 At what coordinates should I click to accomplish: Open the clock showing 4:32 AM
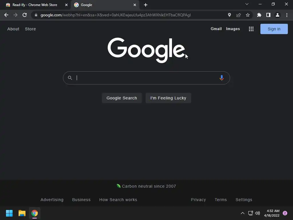pyautogui.click(x=272, y=213)
